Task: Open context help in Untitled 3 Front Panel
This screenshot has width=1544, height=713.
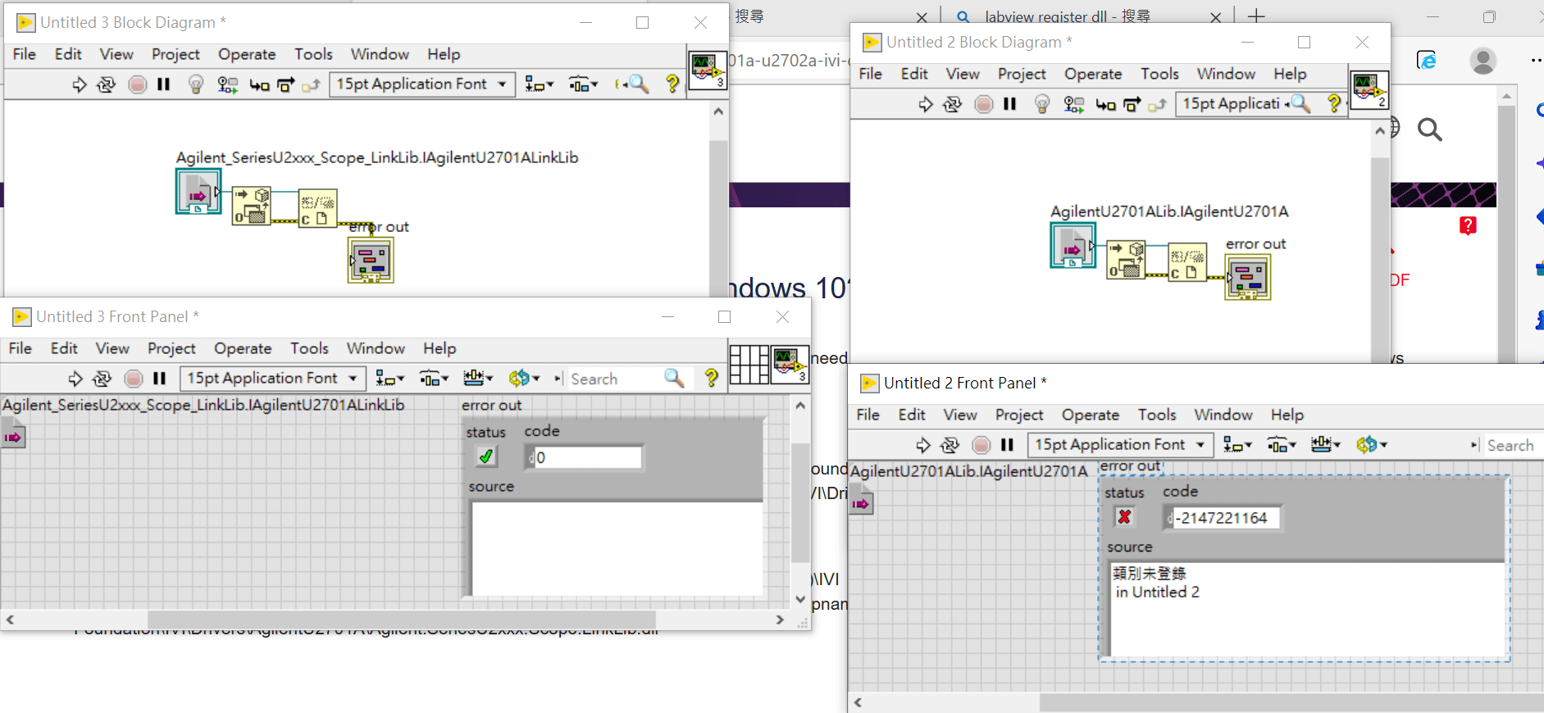Action: tap(712, 378)
